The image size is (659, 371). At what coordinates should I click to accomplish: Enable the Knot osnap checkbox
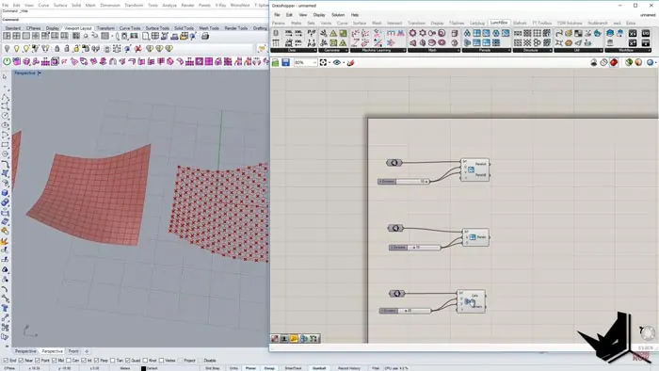[145, 361]
